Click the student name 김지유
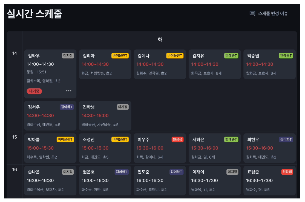Viewport: 305px width, 202px height. click(x=198, y=56)
